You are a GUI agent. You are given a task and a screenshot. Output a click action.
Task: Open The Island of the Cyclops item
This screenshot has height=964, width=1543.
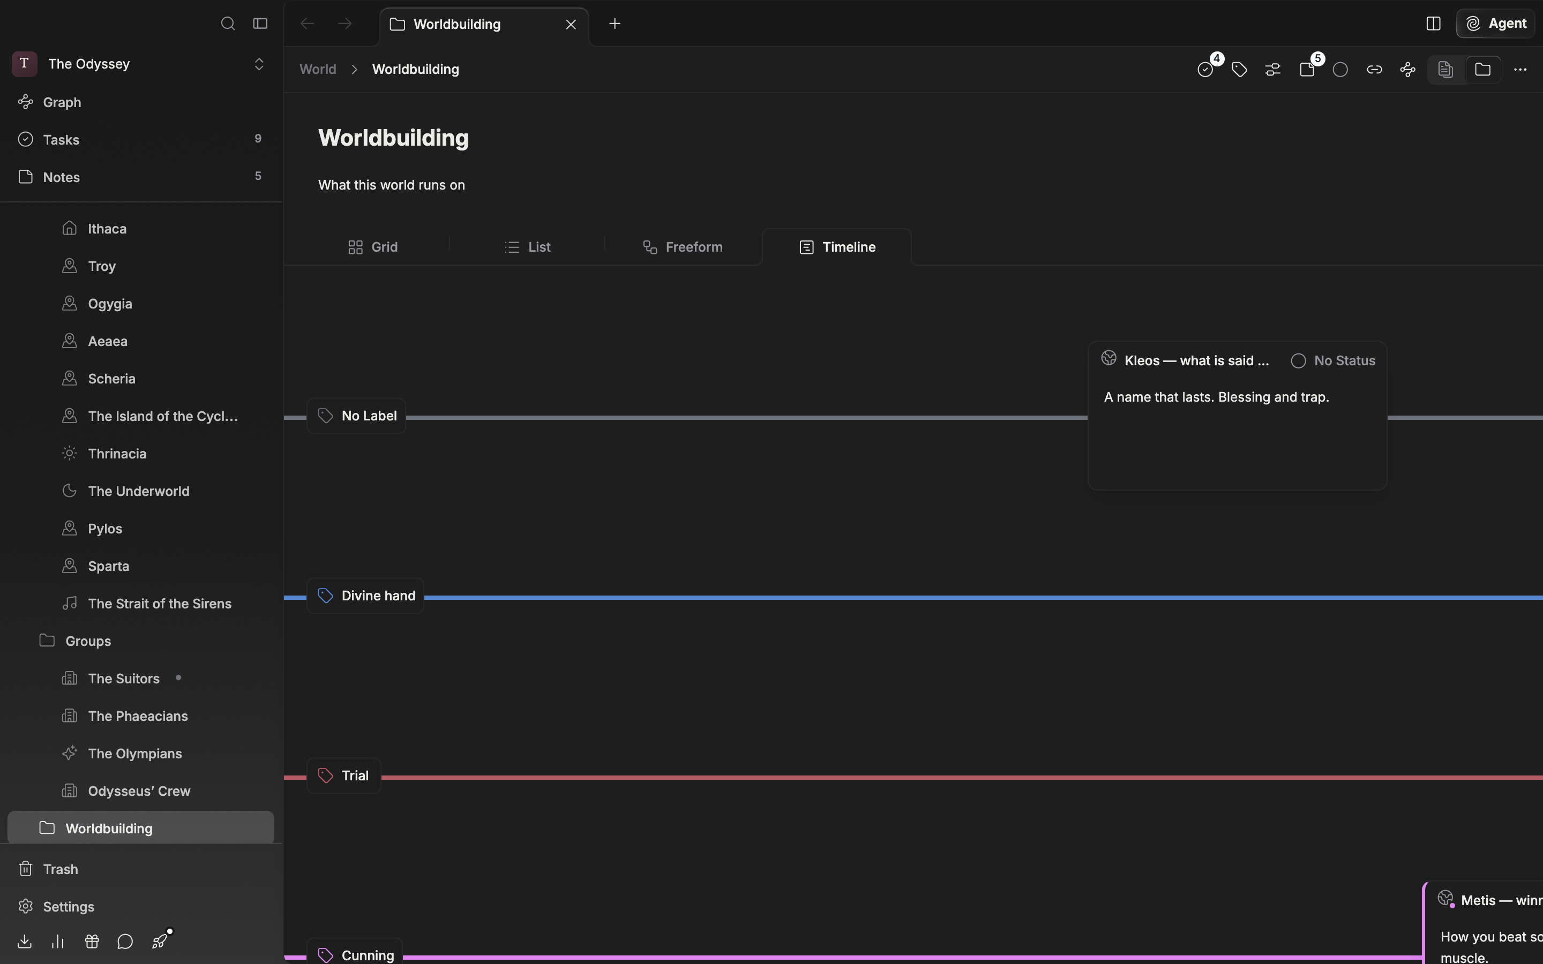pos(141,416)
